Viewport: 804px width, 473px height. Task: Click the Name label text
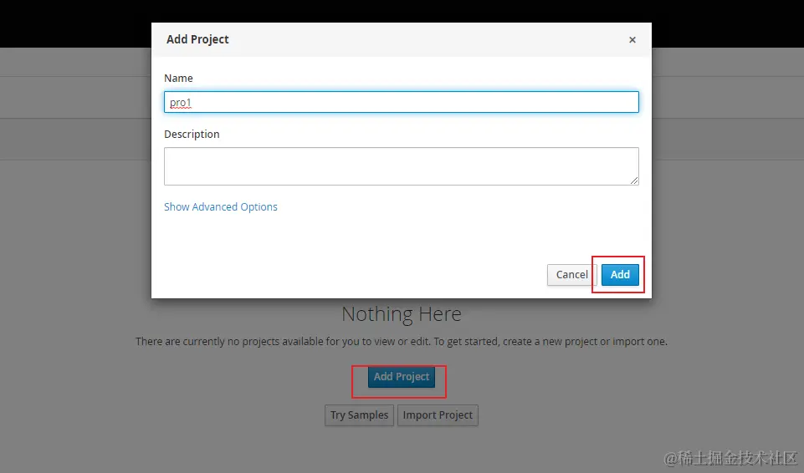coord(178,79)
